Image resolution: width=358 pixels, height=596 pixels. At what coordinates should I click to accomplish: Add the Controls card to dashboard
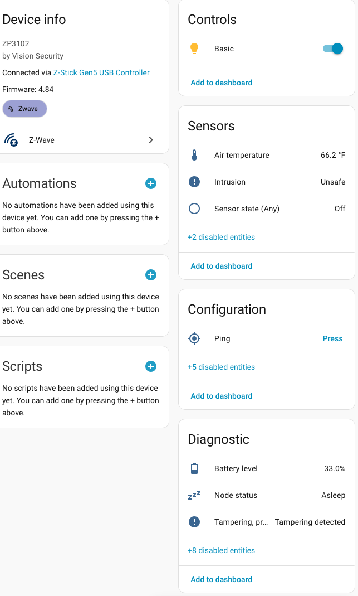pos(221,83)
